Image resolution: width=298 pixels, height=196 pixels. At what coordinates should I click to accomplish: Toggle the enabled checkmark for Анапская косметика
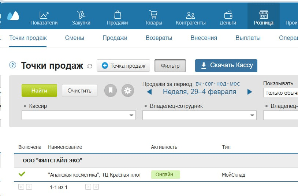(22, 174)
